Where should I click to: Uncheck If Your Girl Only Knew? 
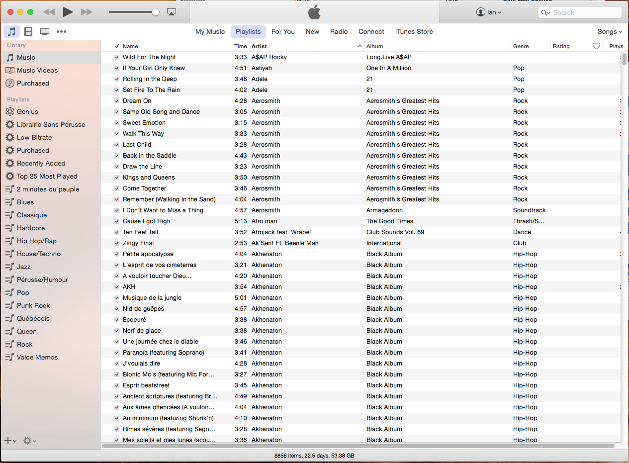point(117,68)
